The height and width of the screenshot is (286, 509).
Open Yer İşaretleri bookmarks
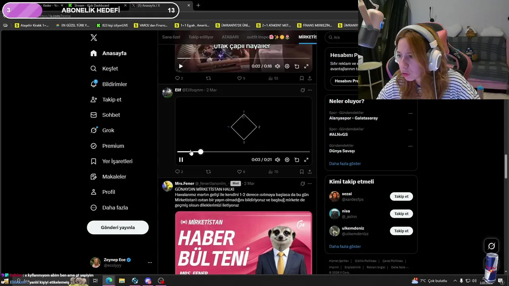tap(111, 161)
